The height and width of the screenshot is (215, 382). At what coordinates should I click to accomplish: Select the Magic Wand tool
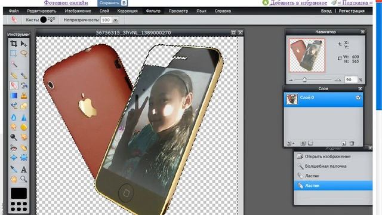pyautogui.click(x=14, y=64)
